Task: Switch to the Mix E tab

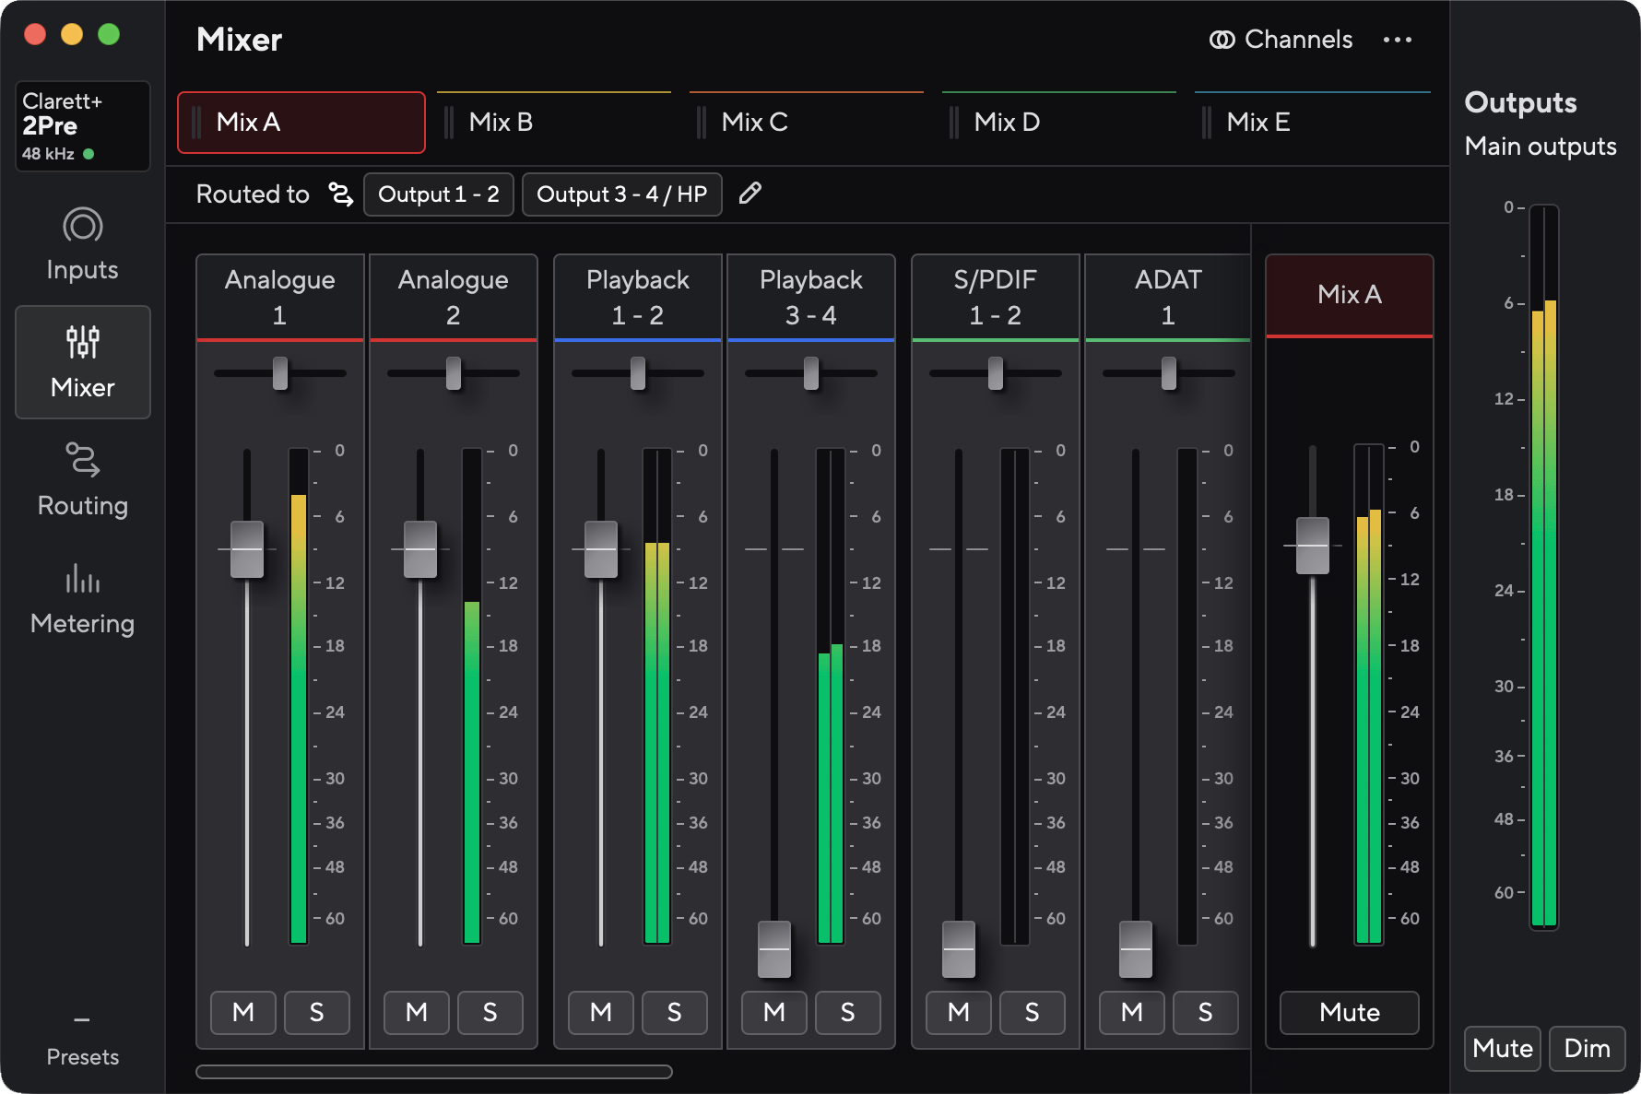Action: [1312, 123]
